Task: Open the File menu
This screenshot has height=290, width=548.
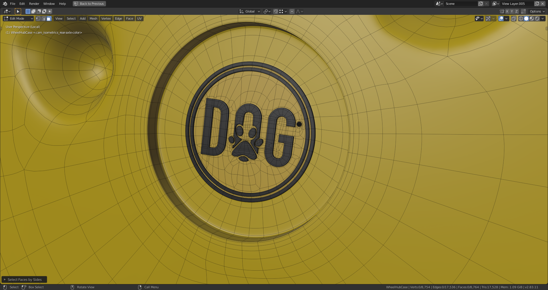Action: 13,4
